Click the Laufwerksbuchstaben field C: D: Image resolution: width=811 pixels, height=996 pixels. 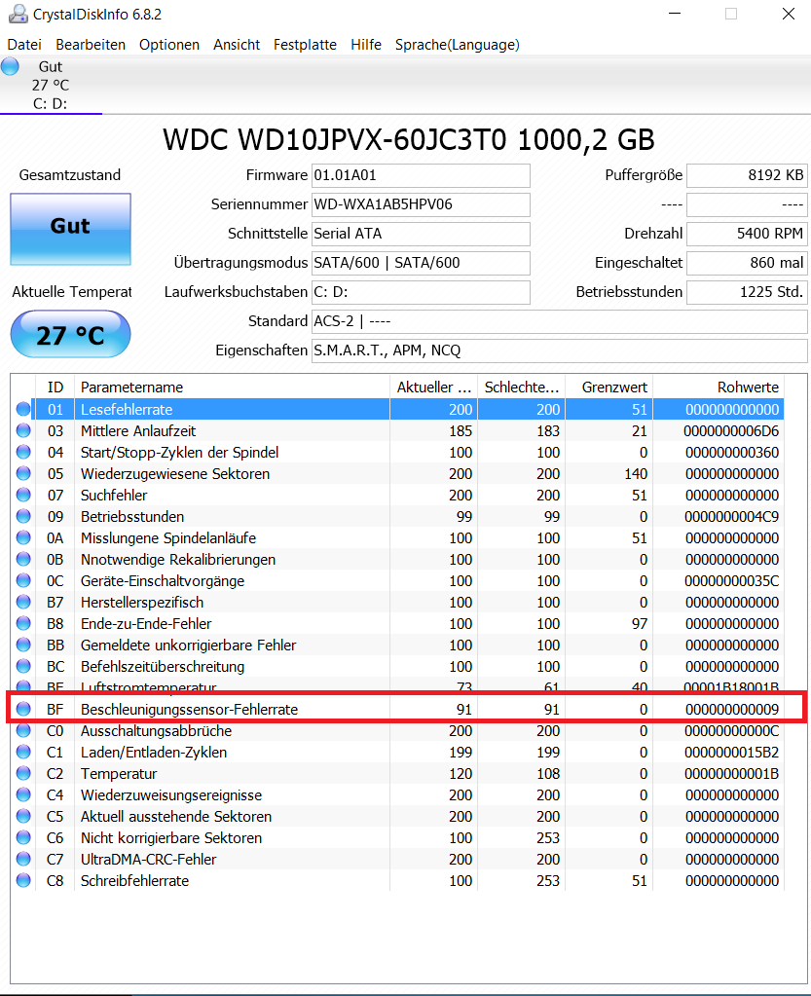pyautogui.click(x=421, y=292)
